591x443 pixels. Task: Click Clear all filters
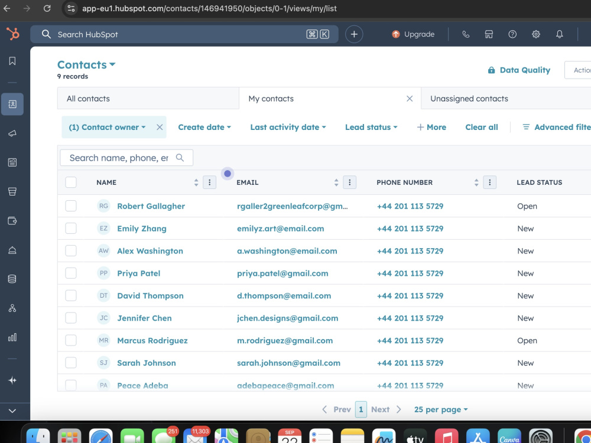[x=482, y=128]
